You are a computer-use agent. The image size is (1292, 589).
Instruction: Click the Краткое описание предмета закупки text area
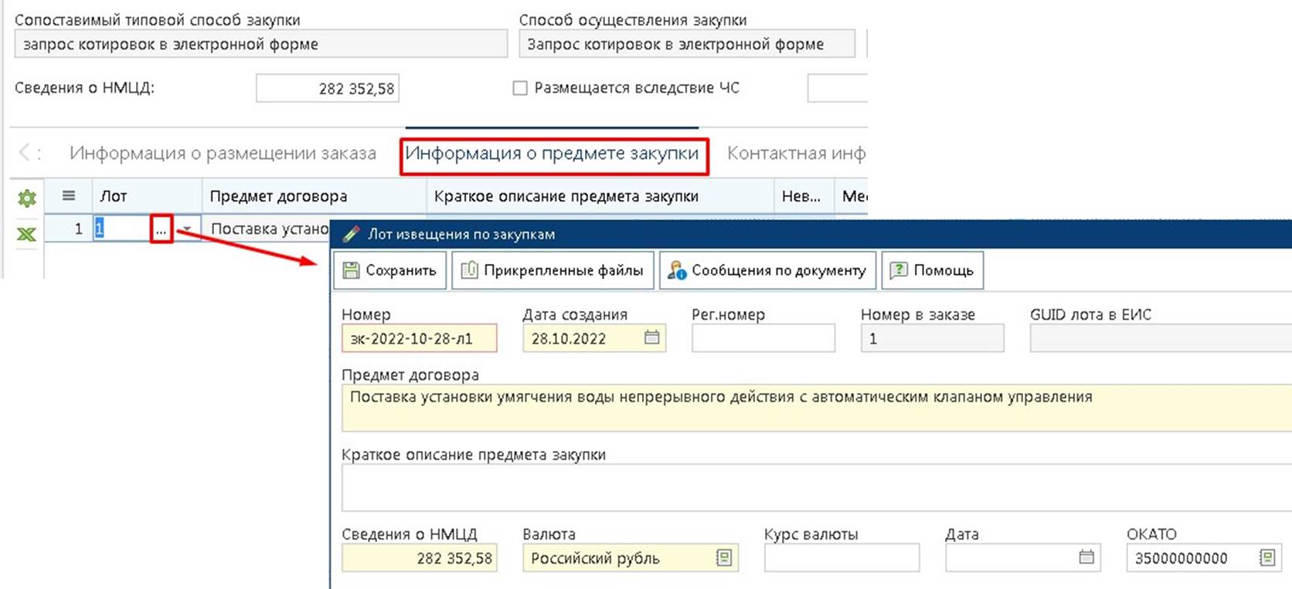817,488
